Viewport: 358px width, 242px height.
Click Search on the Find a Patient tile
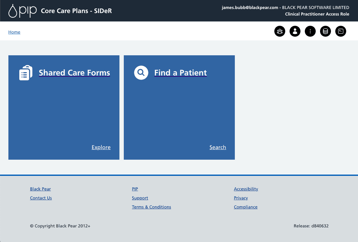(217, 147)
